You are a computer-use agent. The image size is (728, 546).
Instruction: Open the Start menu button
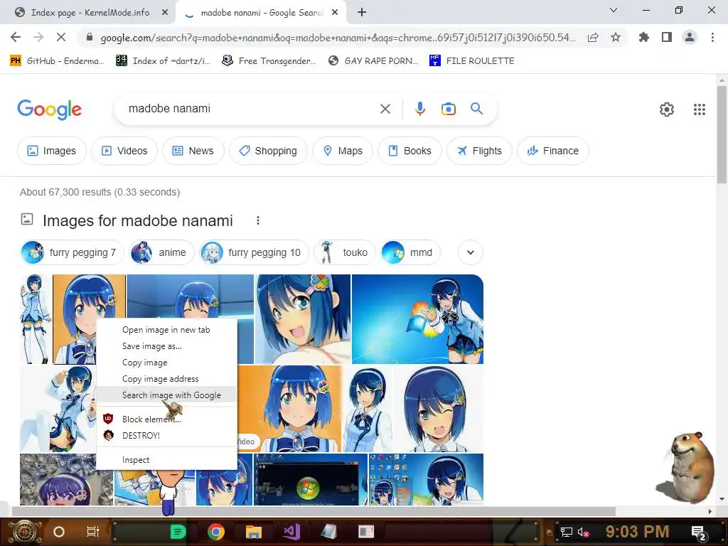(x=24, y=532)
